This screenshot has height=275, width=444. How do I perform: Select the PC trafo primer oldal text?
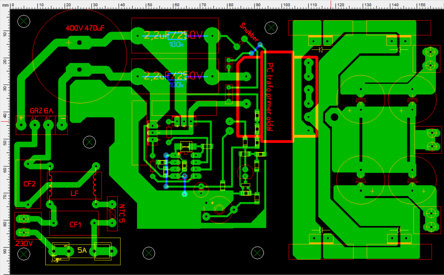[x=270, y=97]
